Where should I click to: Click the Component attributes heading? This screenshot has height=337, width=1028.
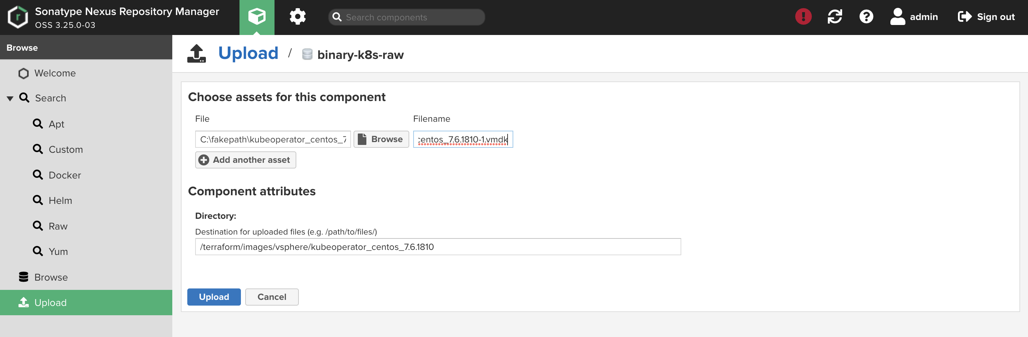(x=252, y=191)
